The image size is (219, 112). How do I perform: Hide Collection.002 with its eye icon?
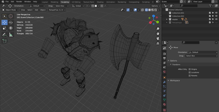(x=216, y=16)
